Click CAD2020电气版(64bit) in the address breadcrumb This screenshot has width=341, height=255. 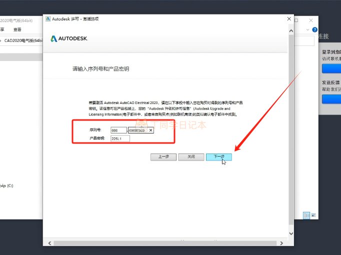click(23, 40)
